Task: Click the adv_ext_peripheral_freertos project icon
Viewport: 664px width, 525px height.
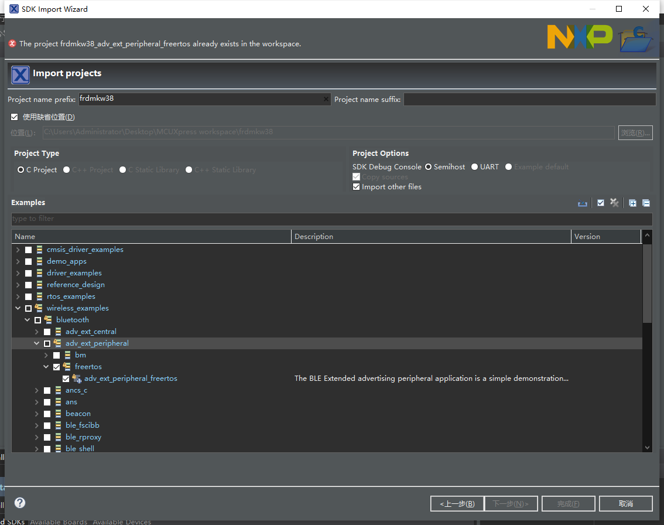Action: click(x=77, y=379)
